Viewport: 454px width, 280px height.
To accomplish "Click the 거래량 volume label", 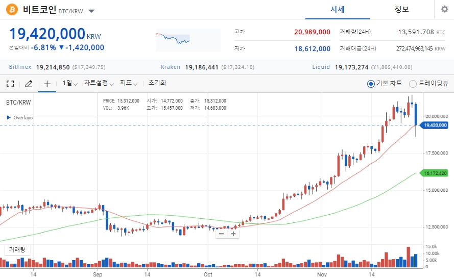I will pyautogui.click(x=17, y=249).
